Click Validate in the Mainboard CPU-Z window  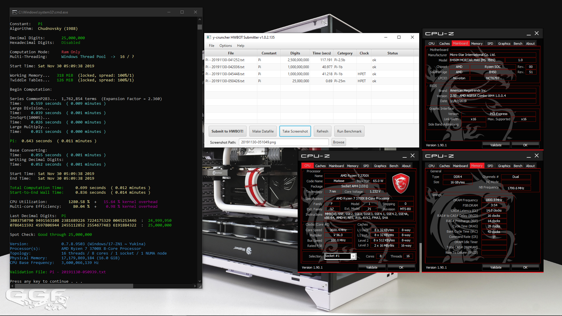pos(496,145)
